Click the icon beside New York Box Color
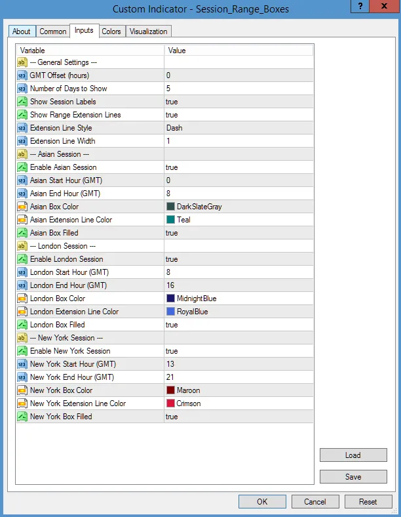 point(22,390)
